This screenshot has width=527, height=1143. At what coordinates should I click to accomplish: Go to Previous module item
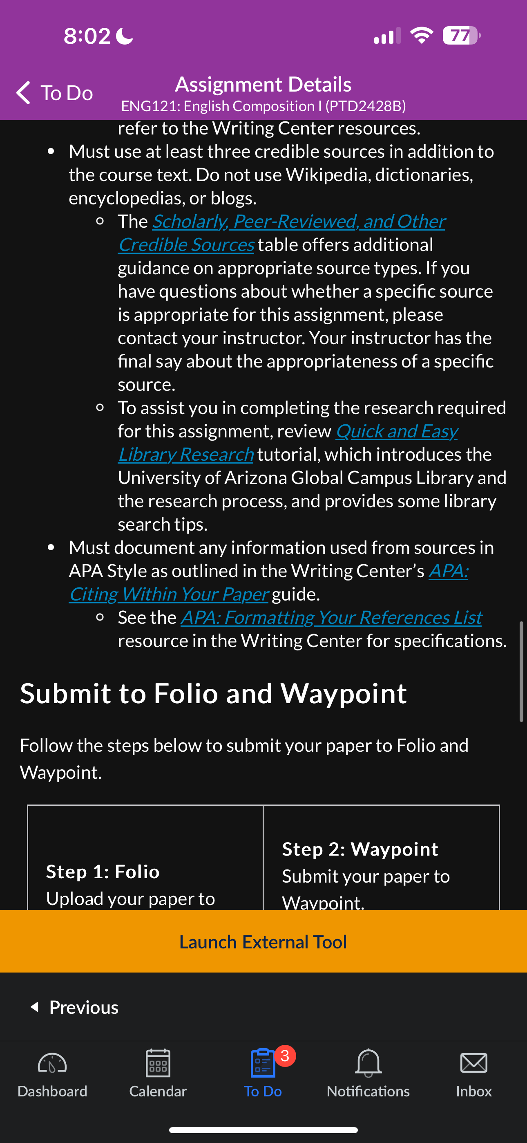click(x=74, y=1007)
